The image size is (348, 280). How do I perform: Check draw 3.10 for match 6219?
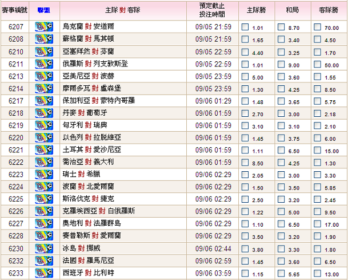281,125
